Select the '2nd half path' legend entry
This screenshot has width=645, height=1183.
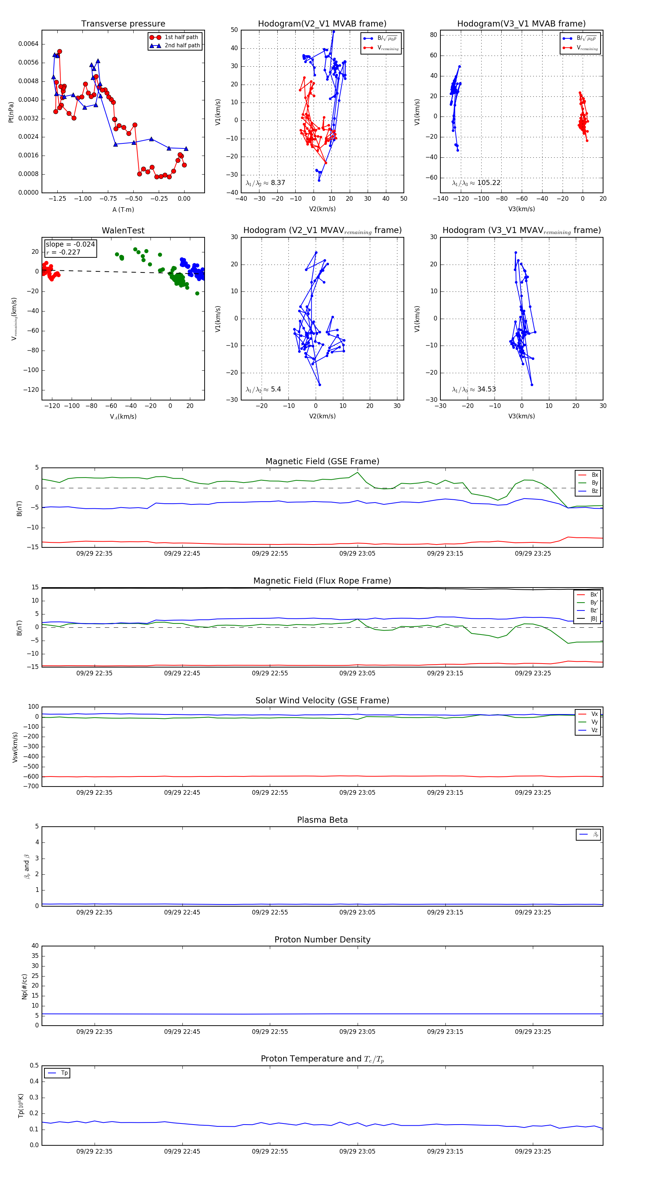pos(175,46)
